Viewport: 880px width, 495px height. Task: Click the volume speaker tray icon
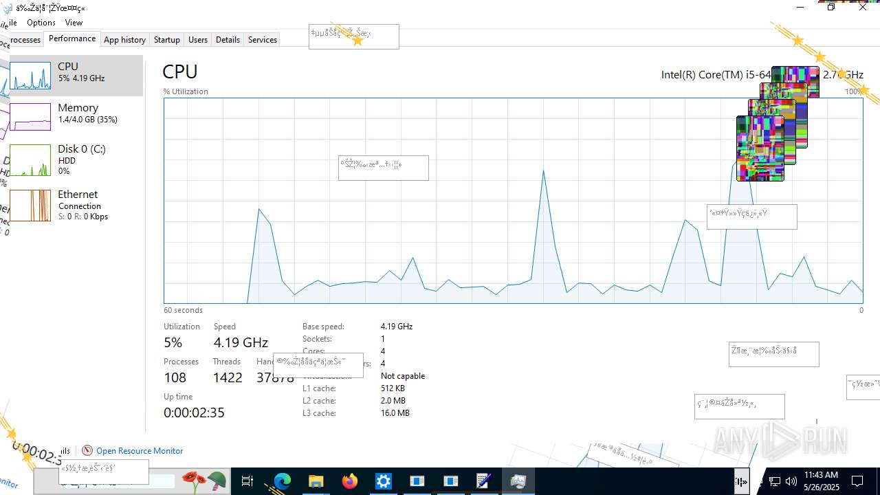[x=791, y=481]
